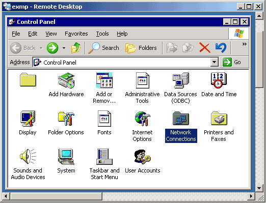266x203 pixels.
Task: Open Add or Remove Programs icon
Action: 104,80
